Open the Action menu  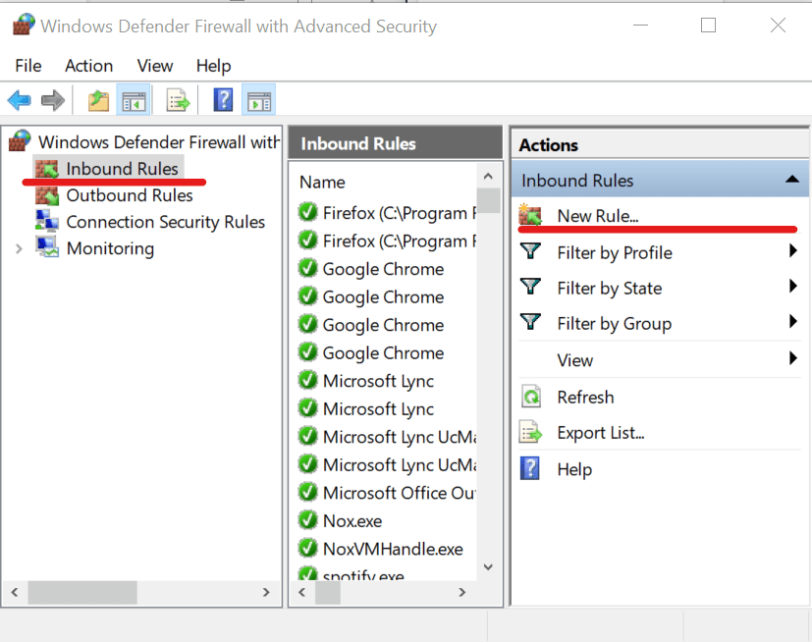[88, 66]
